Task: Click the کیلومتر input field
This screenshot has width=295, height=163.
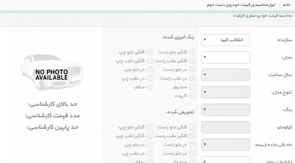Action: pos(225,127)
